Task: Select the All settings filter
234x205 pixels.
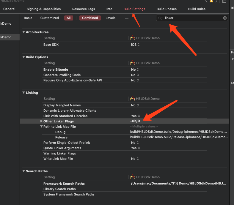Action: click(69, 18)
